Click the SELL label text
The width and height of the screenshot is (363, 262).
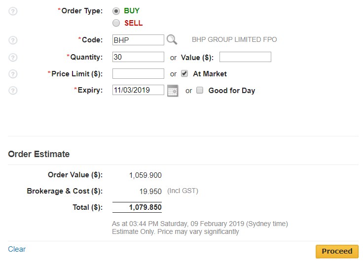click(x=133, y=23)
